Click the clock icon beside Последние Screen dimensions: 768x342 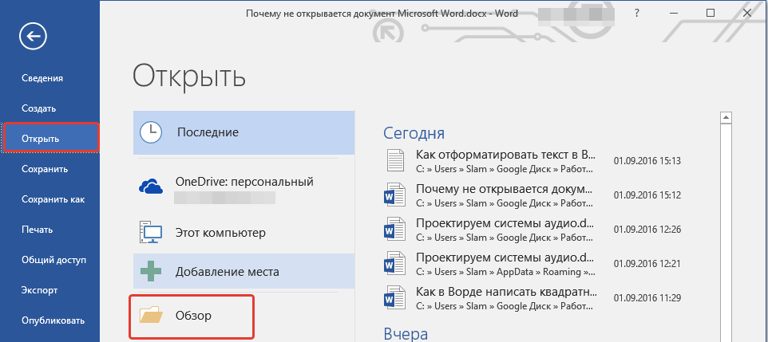[x=151, y=132]
